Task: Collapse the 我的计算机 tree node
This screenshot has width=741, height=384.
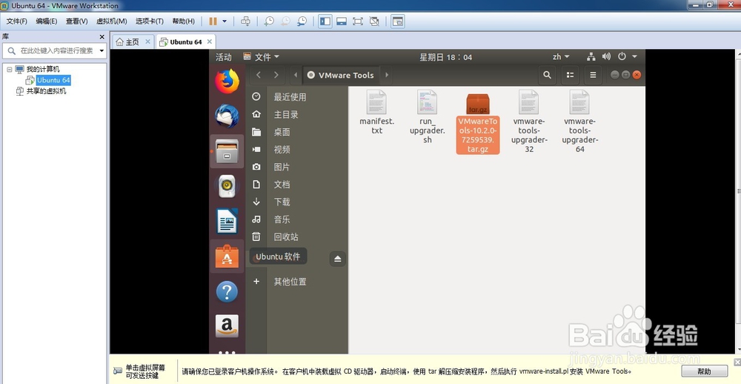Action: 9,69
